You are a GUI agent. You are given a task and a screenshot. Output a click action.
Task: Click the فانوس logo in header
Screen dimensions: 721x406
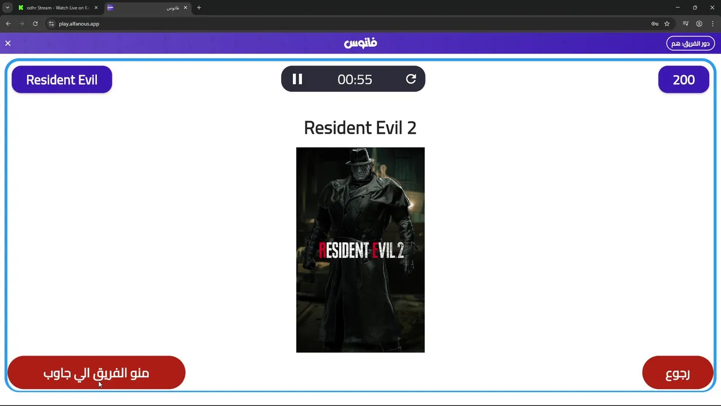coord(360,43)
